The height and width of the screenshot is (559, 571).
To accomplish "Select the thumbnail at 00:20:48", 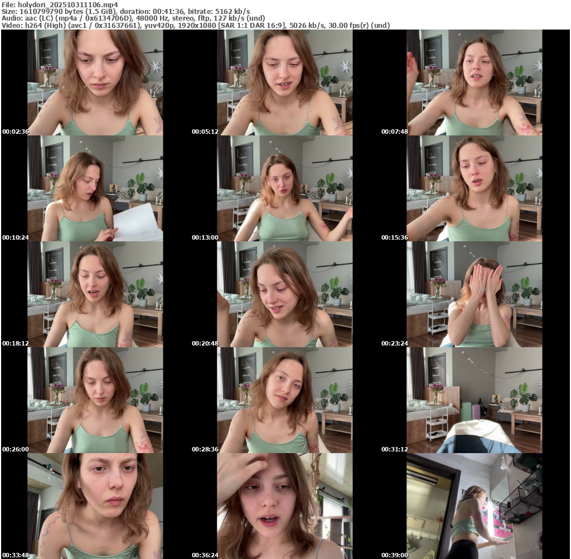I will coord(285,294).
